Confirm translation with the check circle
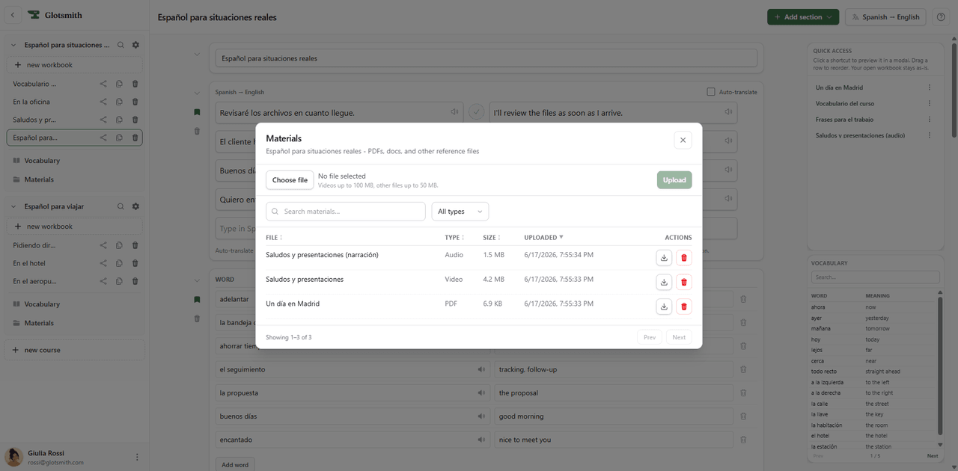Viewport: 958px width, 471px height. (477, 113)
